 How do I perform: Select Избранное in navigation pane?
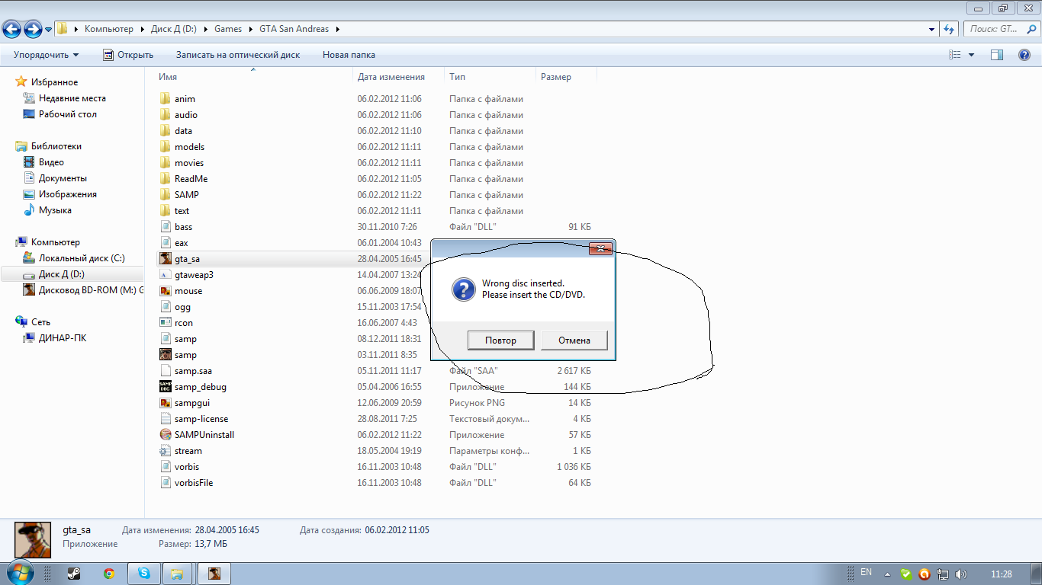pos(54,82)
